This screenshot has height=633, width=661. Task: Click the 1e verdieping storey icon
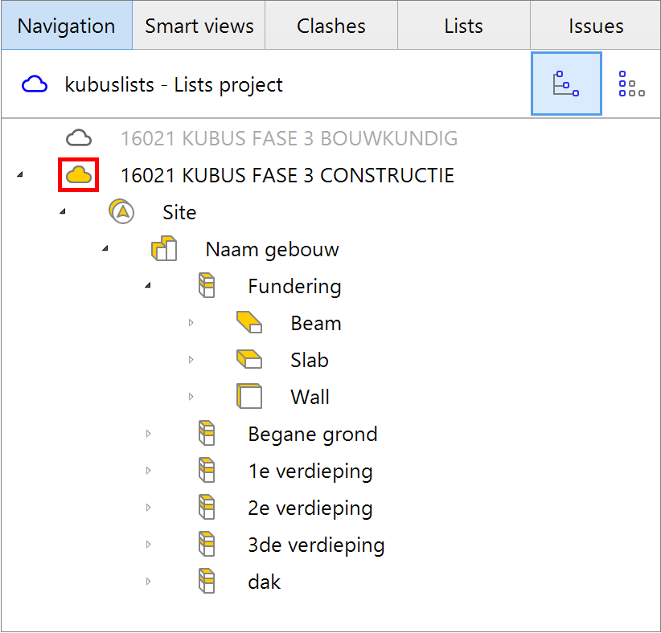pos(207,470)
